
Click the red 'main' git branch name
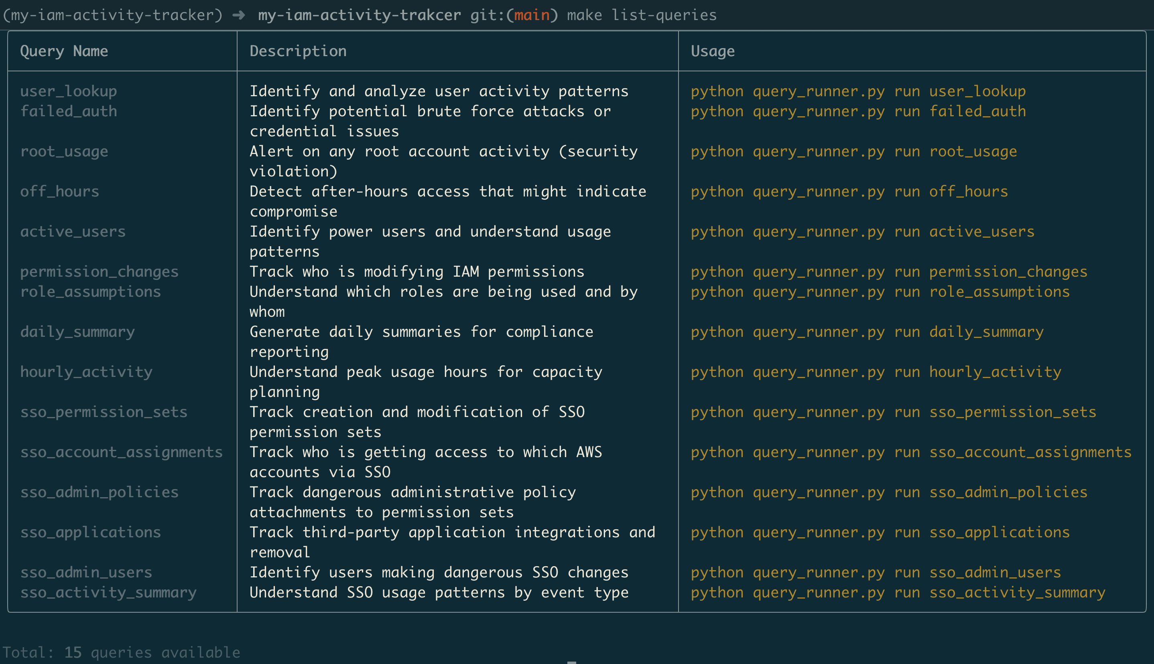[532, 16]
